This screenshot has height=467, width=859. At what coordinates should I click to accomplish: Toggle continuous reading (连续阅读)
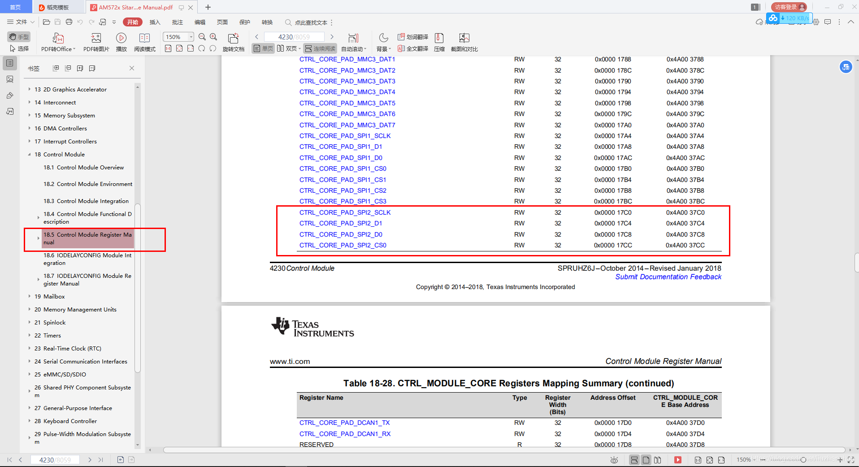pyautogui.click(x=320, y=48)
